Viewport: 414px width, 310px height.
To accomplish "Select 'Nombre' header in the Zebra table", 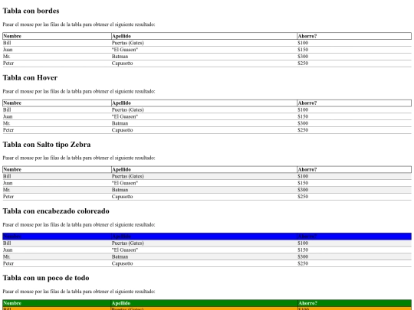I will [x=12, y=169].
